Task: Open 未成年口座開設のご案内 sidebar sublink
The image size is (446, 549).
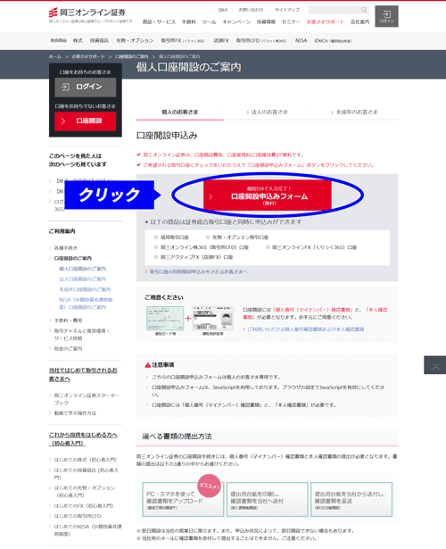Action: [x=85, y=289]
